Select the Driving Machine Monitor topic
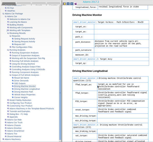 (x=25, y=86)
